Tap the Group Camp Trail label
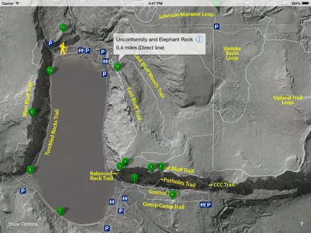Image resolution: width=311 pixels, height=233 pixels. 163,206
